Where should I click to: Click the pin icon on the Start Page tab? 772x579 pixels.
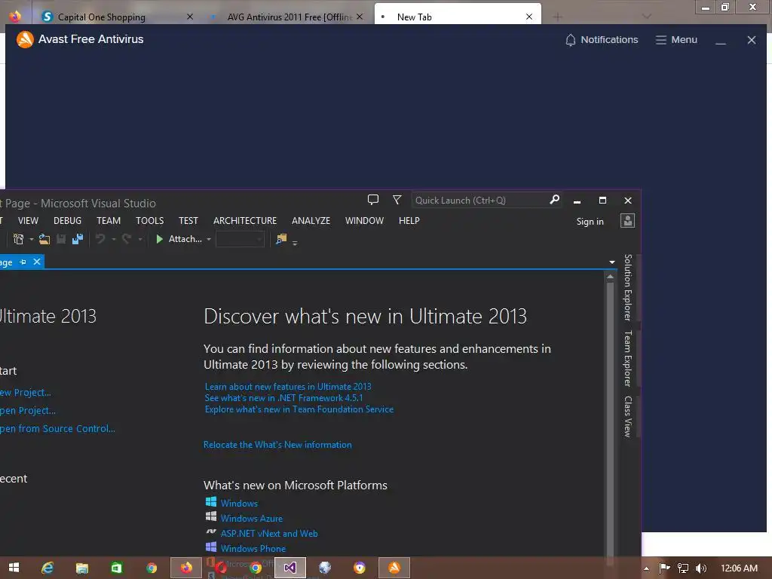click(23, 262)
